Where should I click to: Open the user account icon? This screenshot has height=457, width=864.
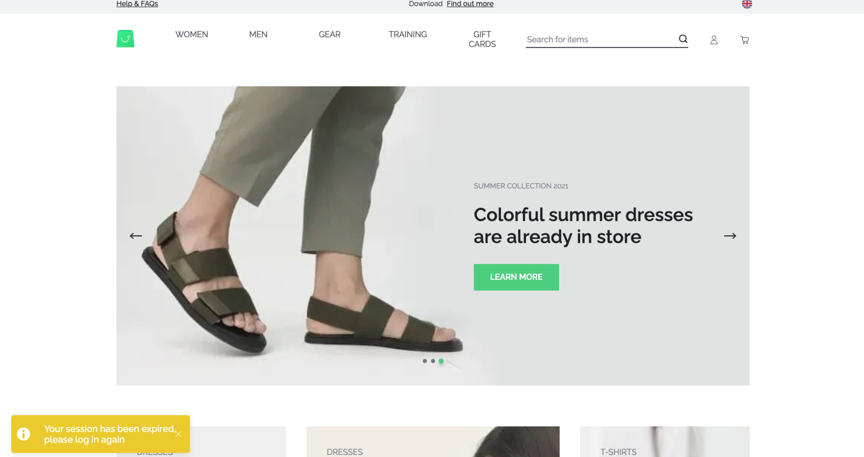coord(714,40)
